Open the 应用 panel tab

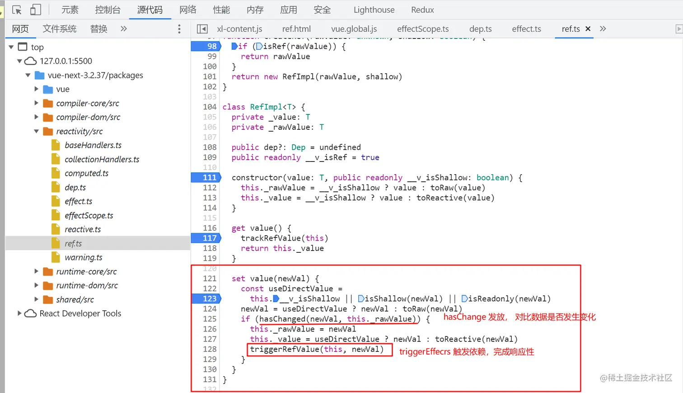pyautogui.click(x=288, y=9)
